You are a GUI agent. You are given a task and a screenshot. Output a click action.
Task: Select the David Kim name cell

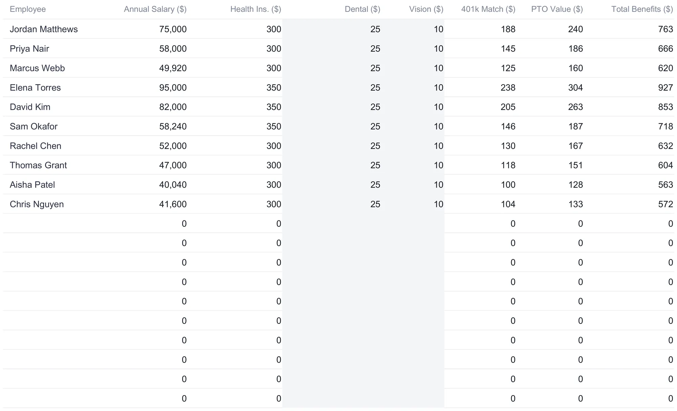click(30, 107)
